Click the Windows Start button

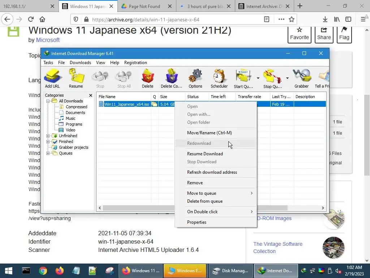click(9, 271)
